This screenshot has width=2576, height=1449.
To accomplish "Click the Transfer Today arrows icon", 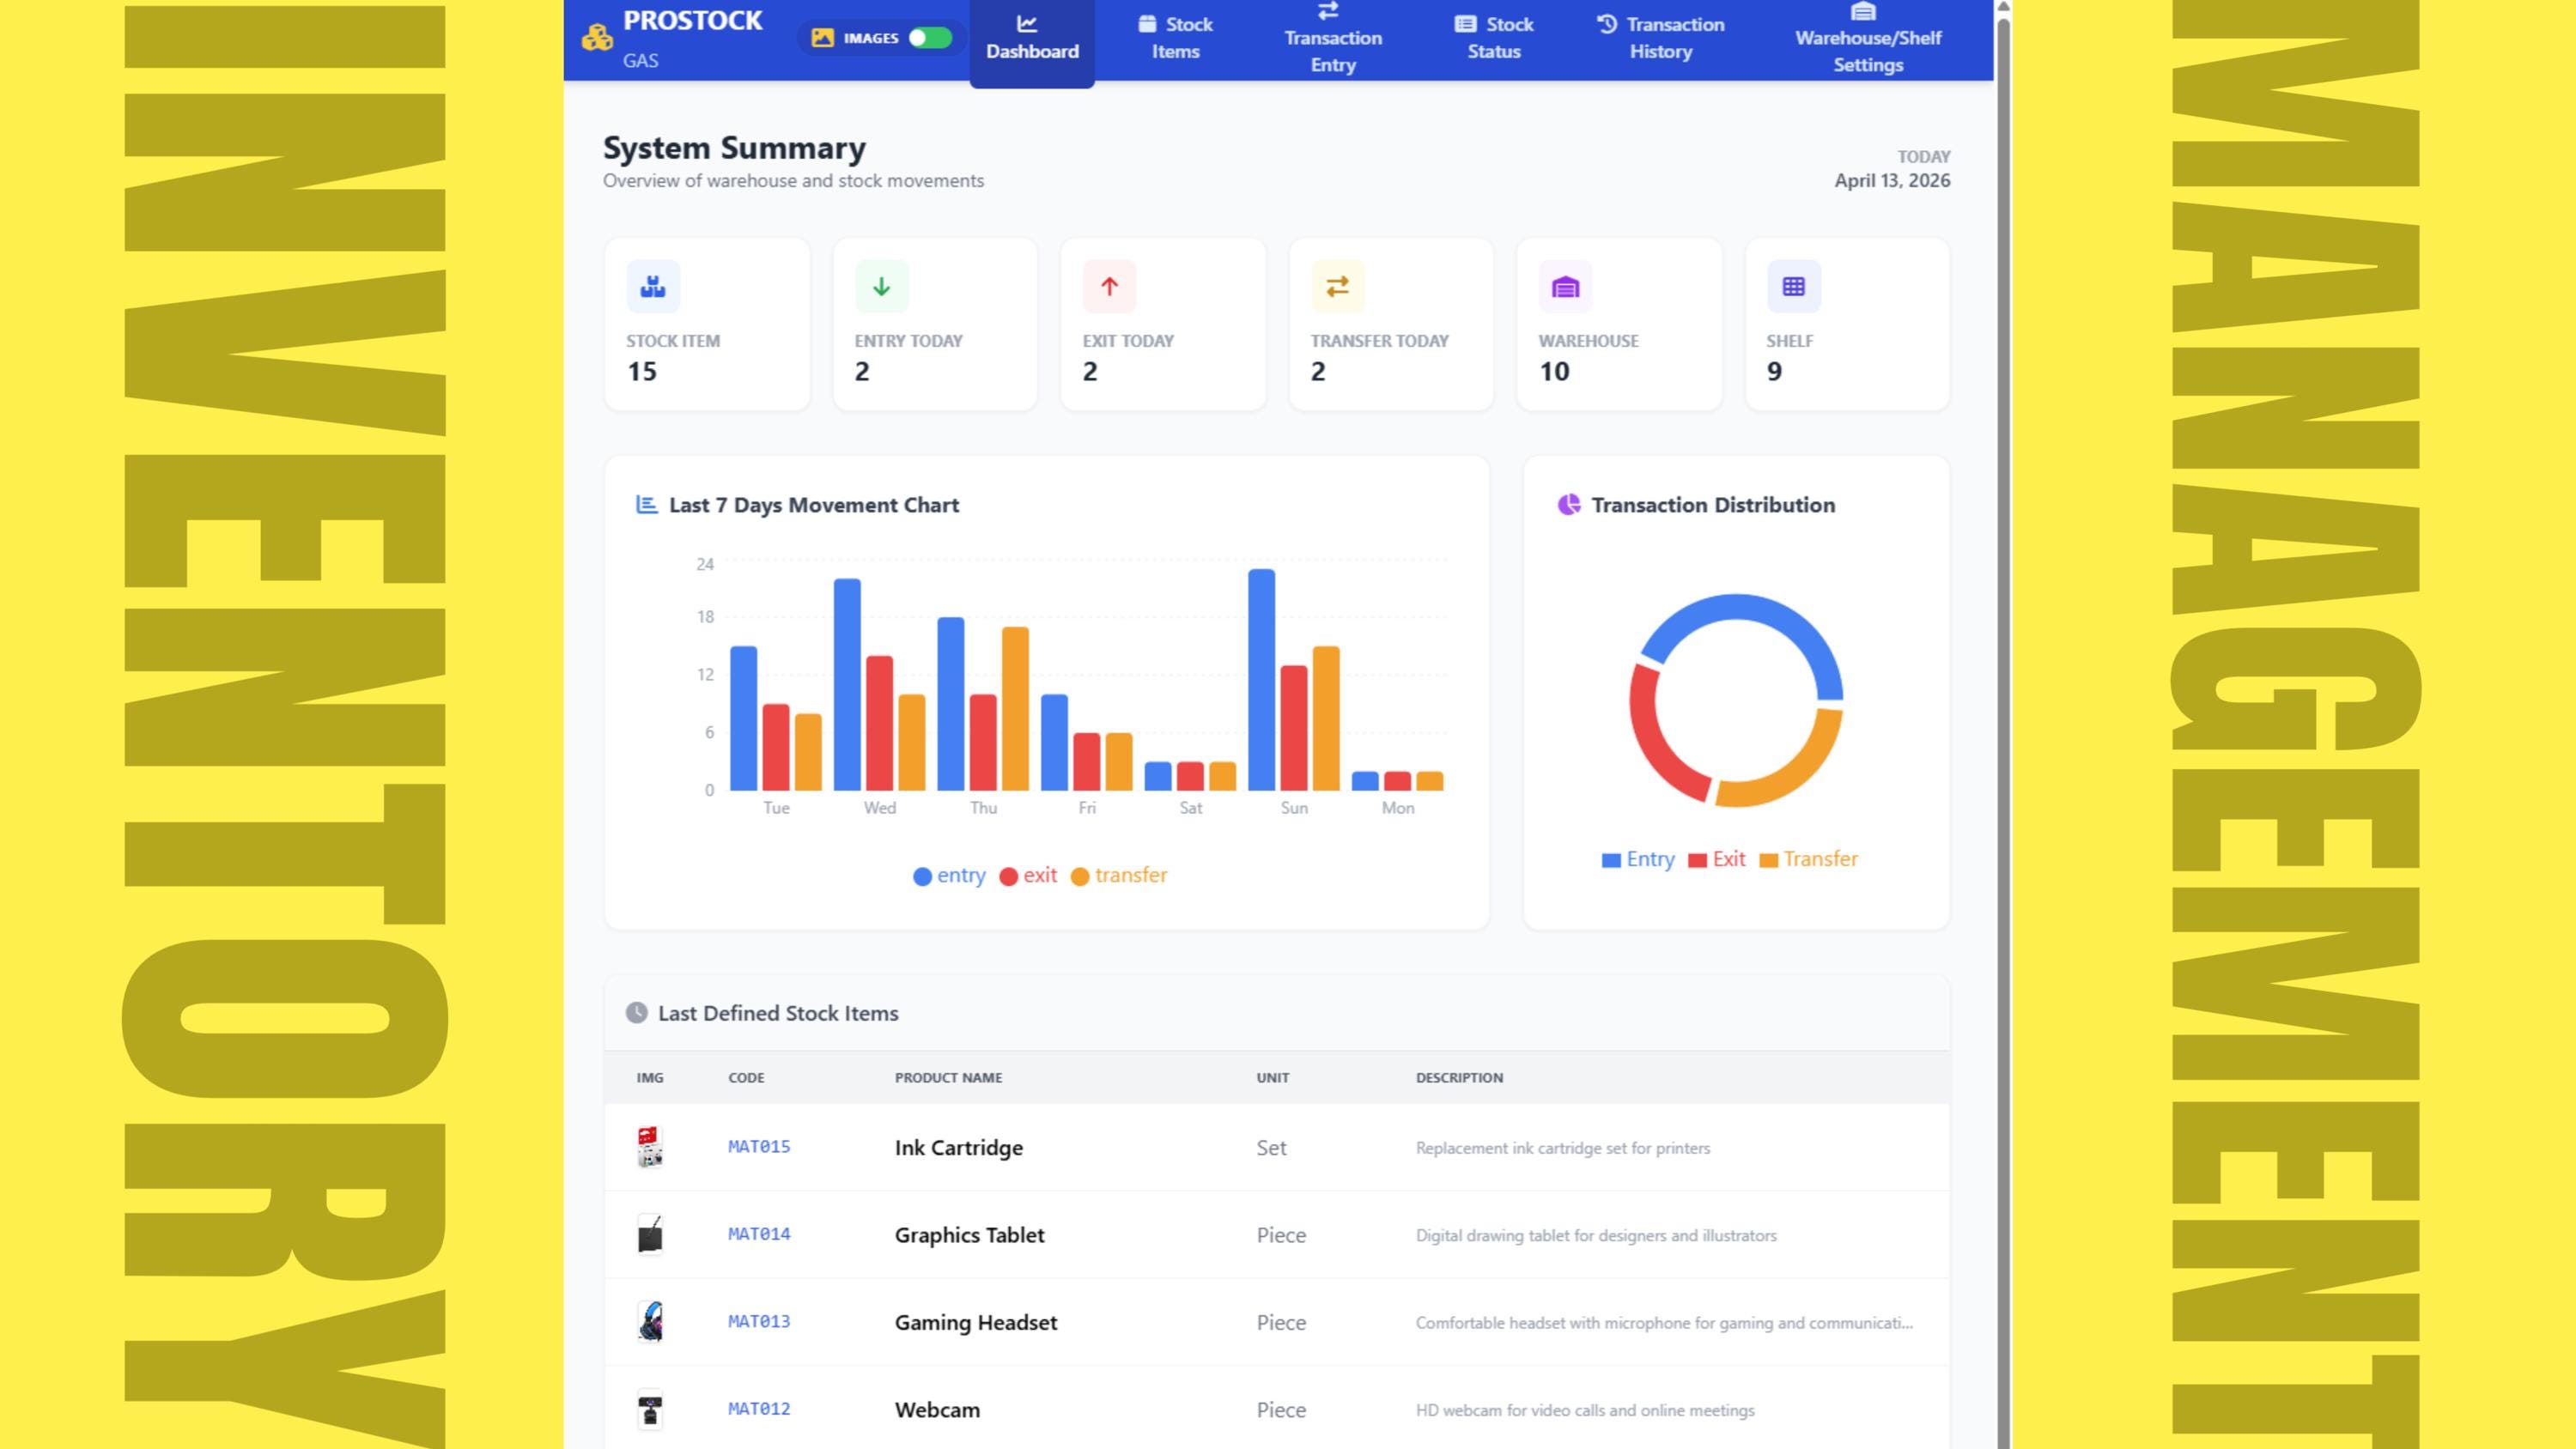I will point(1338,287).
